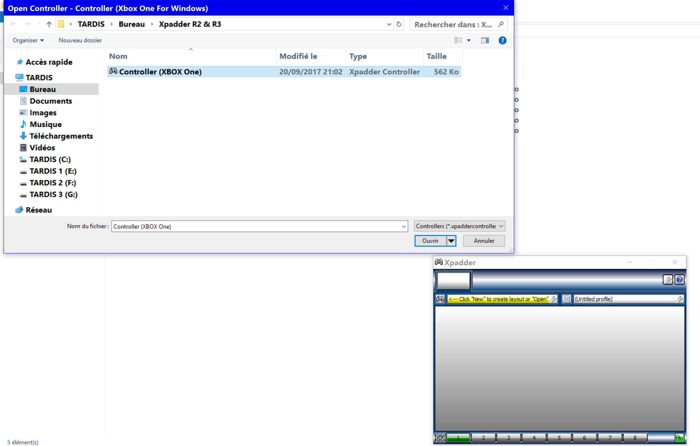Viewport: 700px width, 446px height.
Task: Refresh the Xpadder R2 & R3 folder
Action: pyautogui.click(x=399, y=24)
